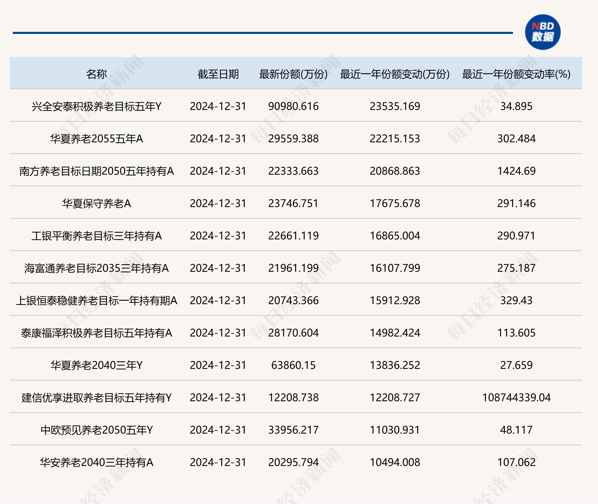Click the latest share value 22333.663
598x504 pixels.
(293, 171)
